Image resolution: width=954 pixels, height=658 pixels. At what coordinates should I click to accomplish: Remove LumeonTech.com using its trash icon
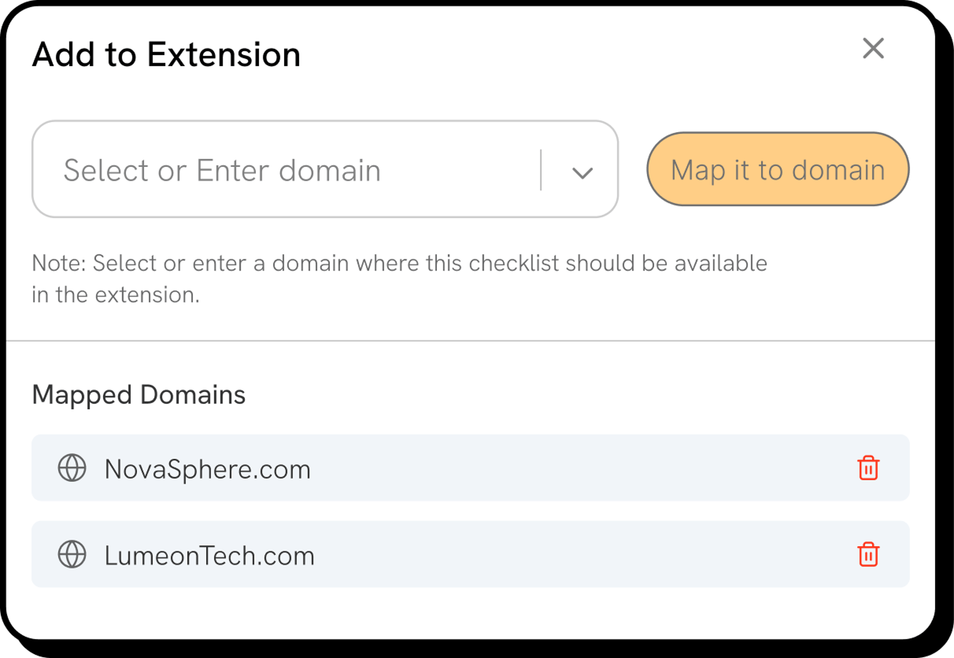[868, 554]
